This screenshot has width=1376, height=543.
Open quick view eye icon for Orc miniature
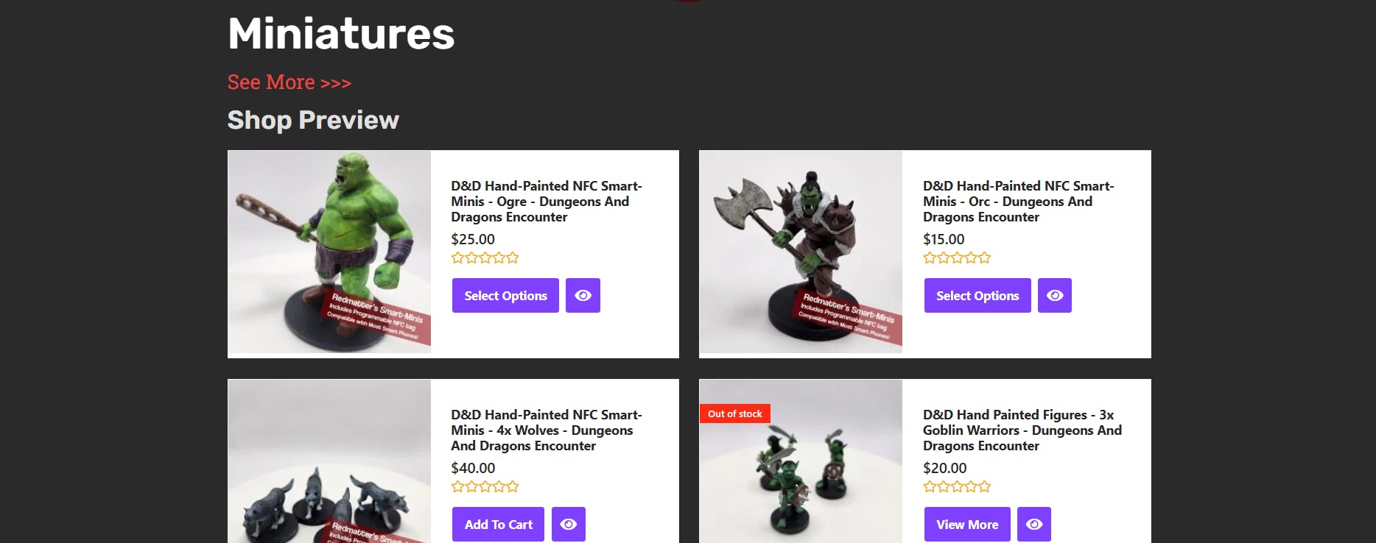[x=1055, y=295]
